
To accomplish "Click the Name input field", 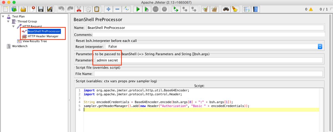I will [x=205, y=28].
